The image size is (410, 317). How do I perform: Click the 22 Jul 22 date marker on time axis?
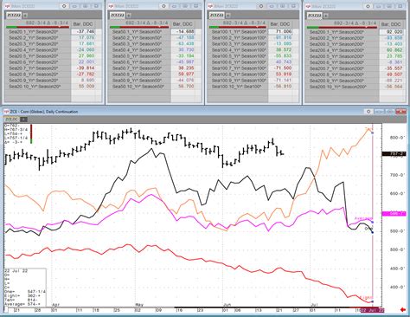tap(372, 310)
